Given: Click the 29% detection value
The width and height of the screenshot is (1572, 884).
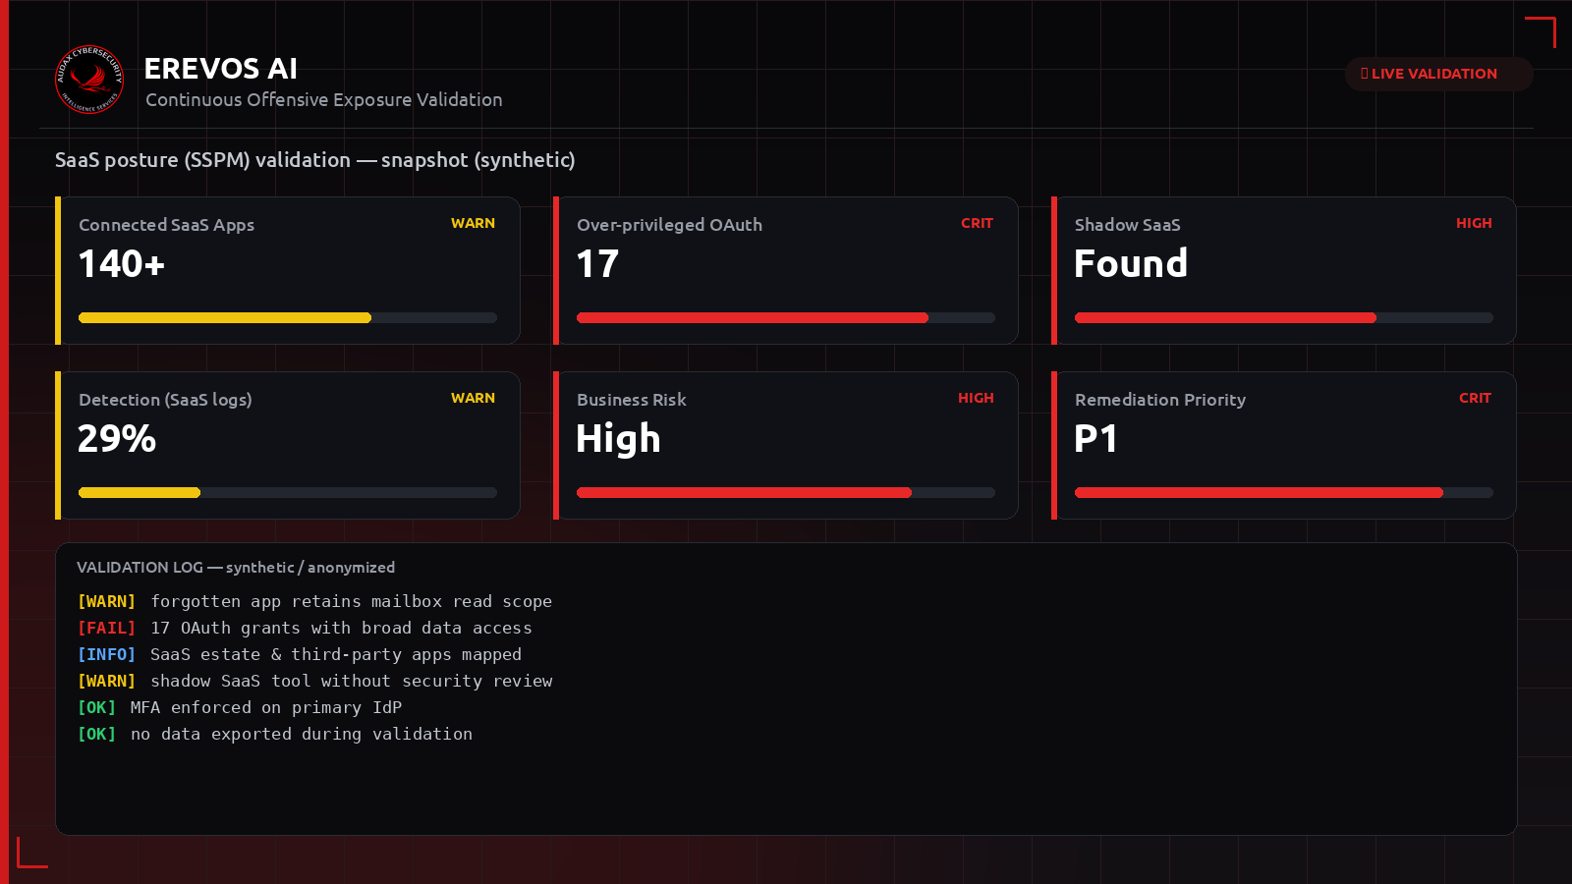Looking at the screenshot, I should (117, 439).
